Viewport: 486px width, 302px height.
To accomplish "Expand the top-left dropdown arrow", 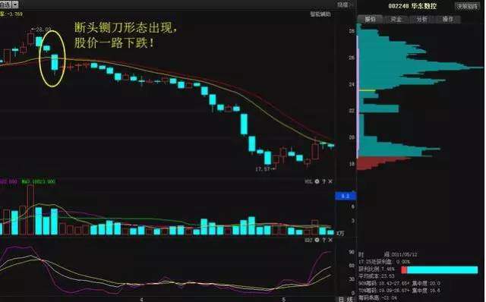I will 15,5.
